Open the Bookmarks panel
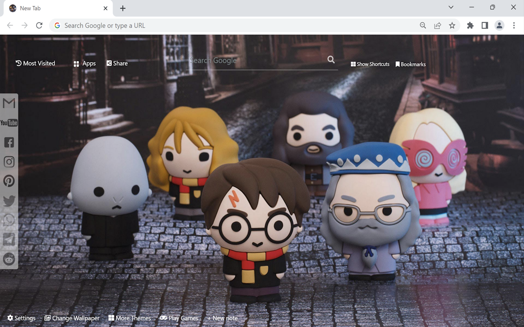The image size is (524, 327). tap(410, 64)
